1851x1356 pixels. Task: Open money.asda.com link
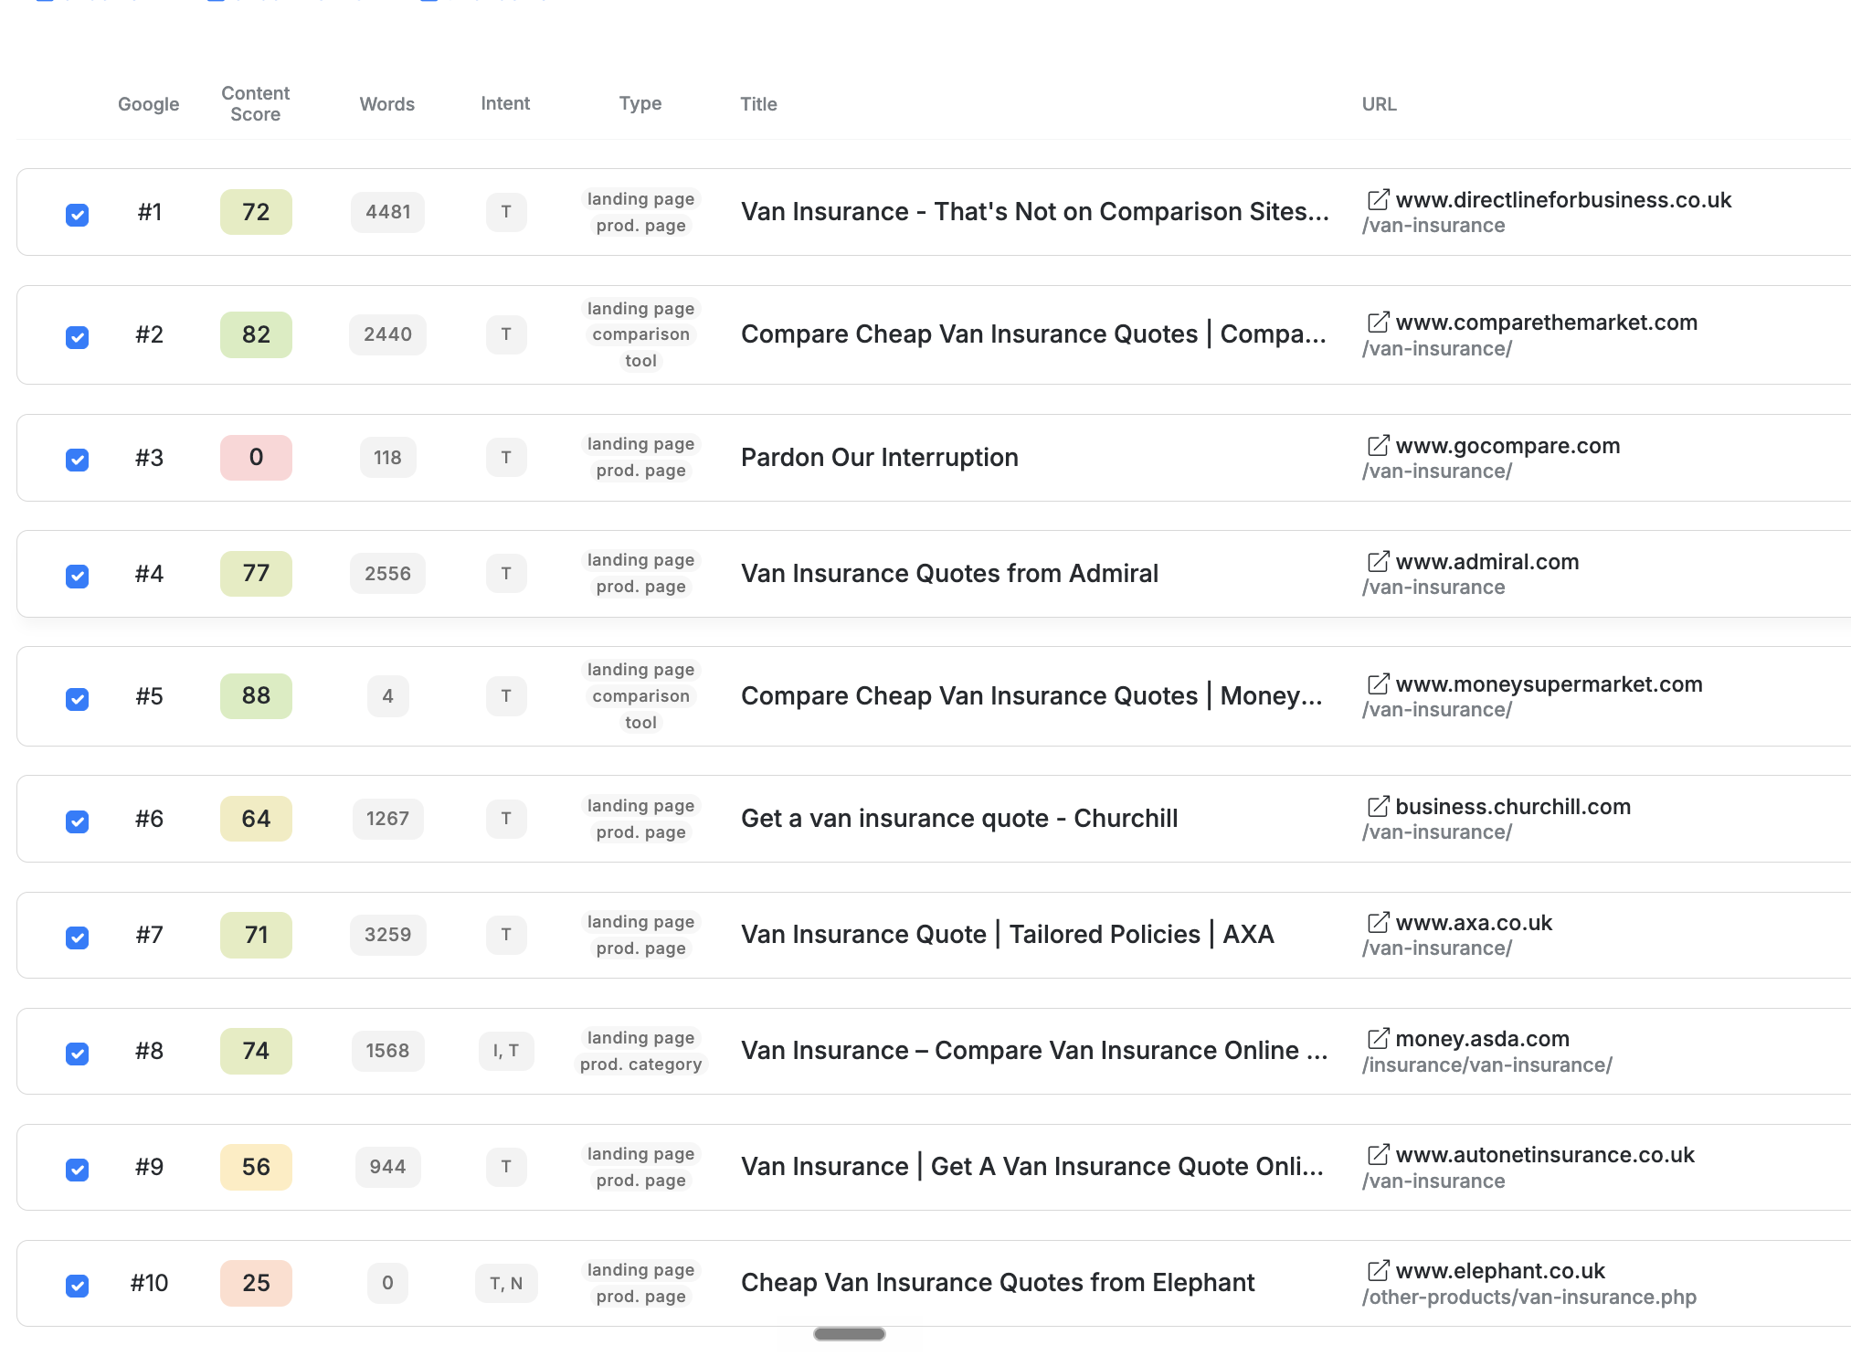pos(1482,1038)
